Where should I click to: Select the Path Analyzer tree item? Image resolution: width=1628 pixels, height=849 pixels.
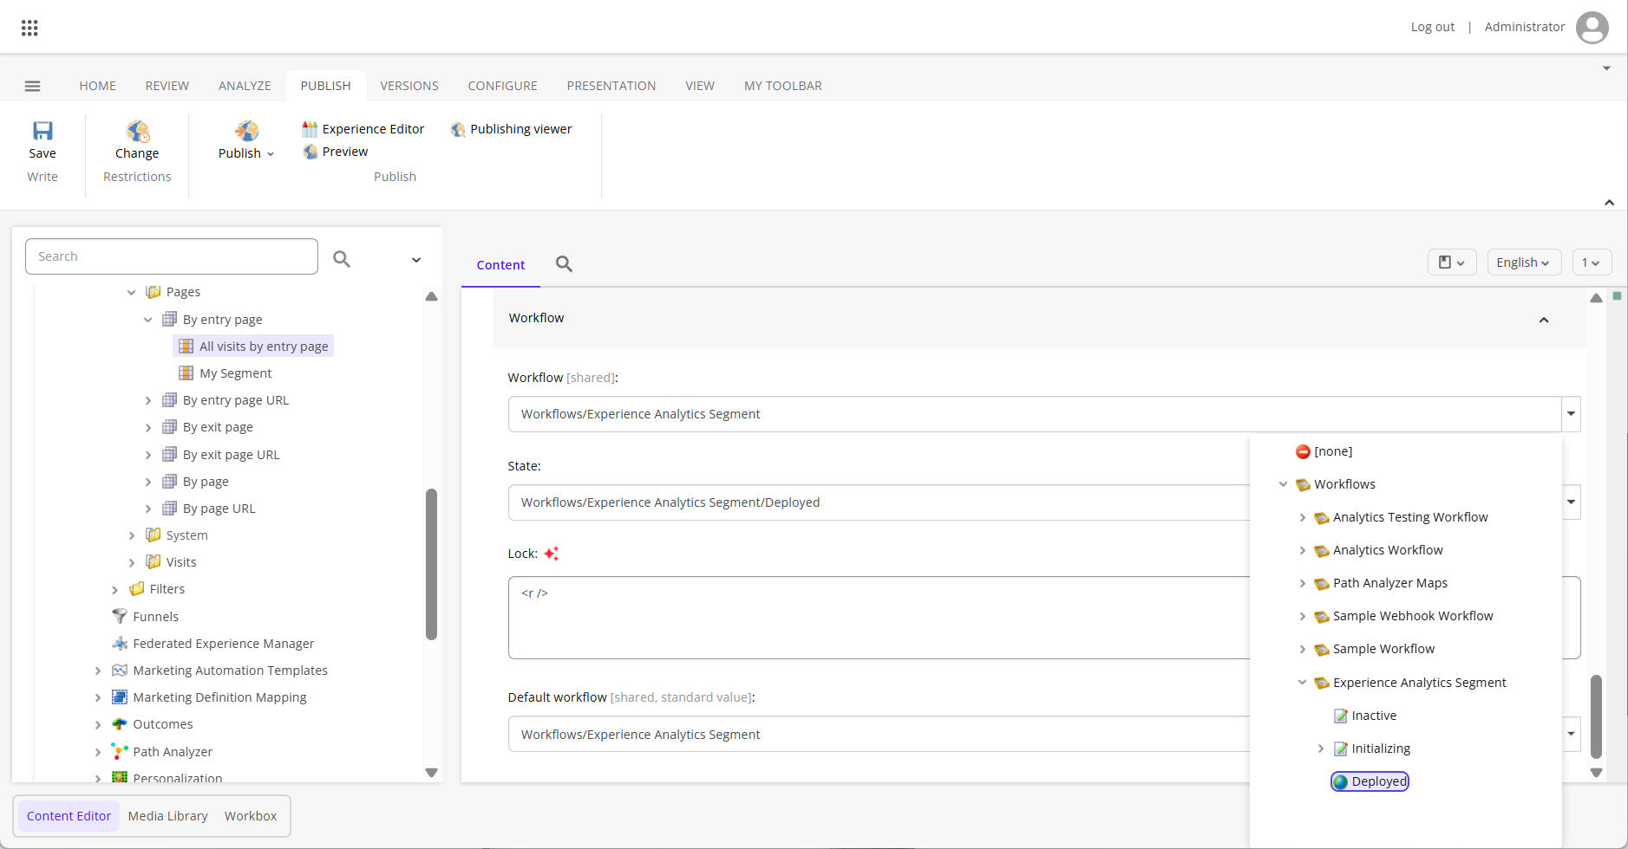(x=163, y=752)
